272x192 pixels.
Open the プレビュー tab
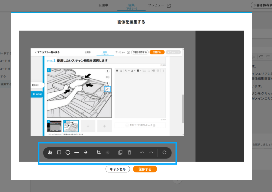[x=156, y=5]
